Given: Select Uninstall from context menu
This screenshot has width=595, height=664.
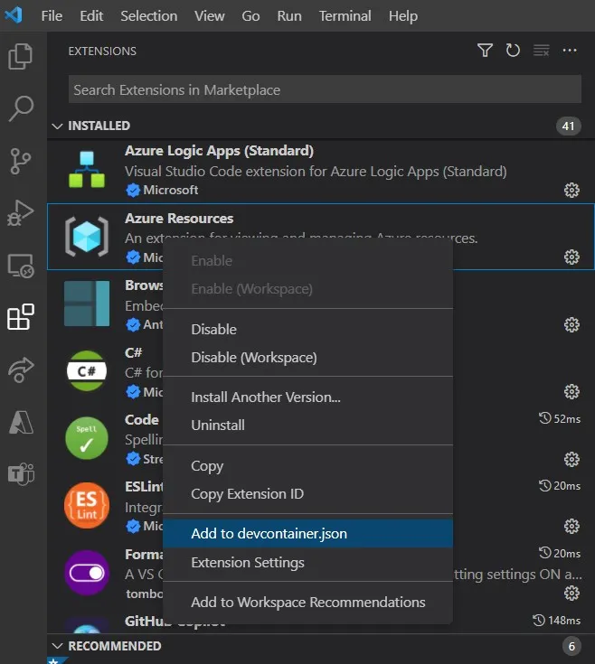Looking at the screenshot, I should (307, 426).
